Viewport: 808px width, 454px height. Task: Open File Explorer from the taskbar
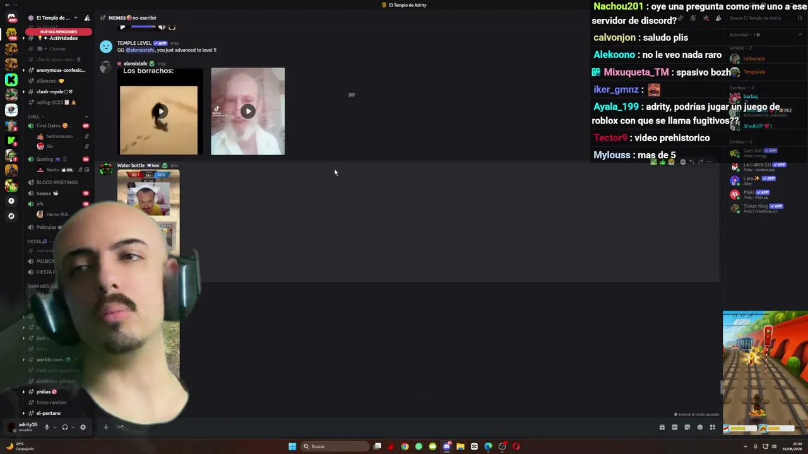click(460, 446)
